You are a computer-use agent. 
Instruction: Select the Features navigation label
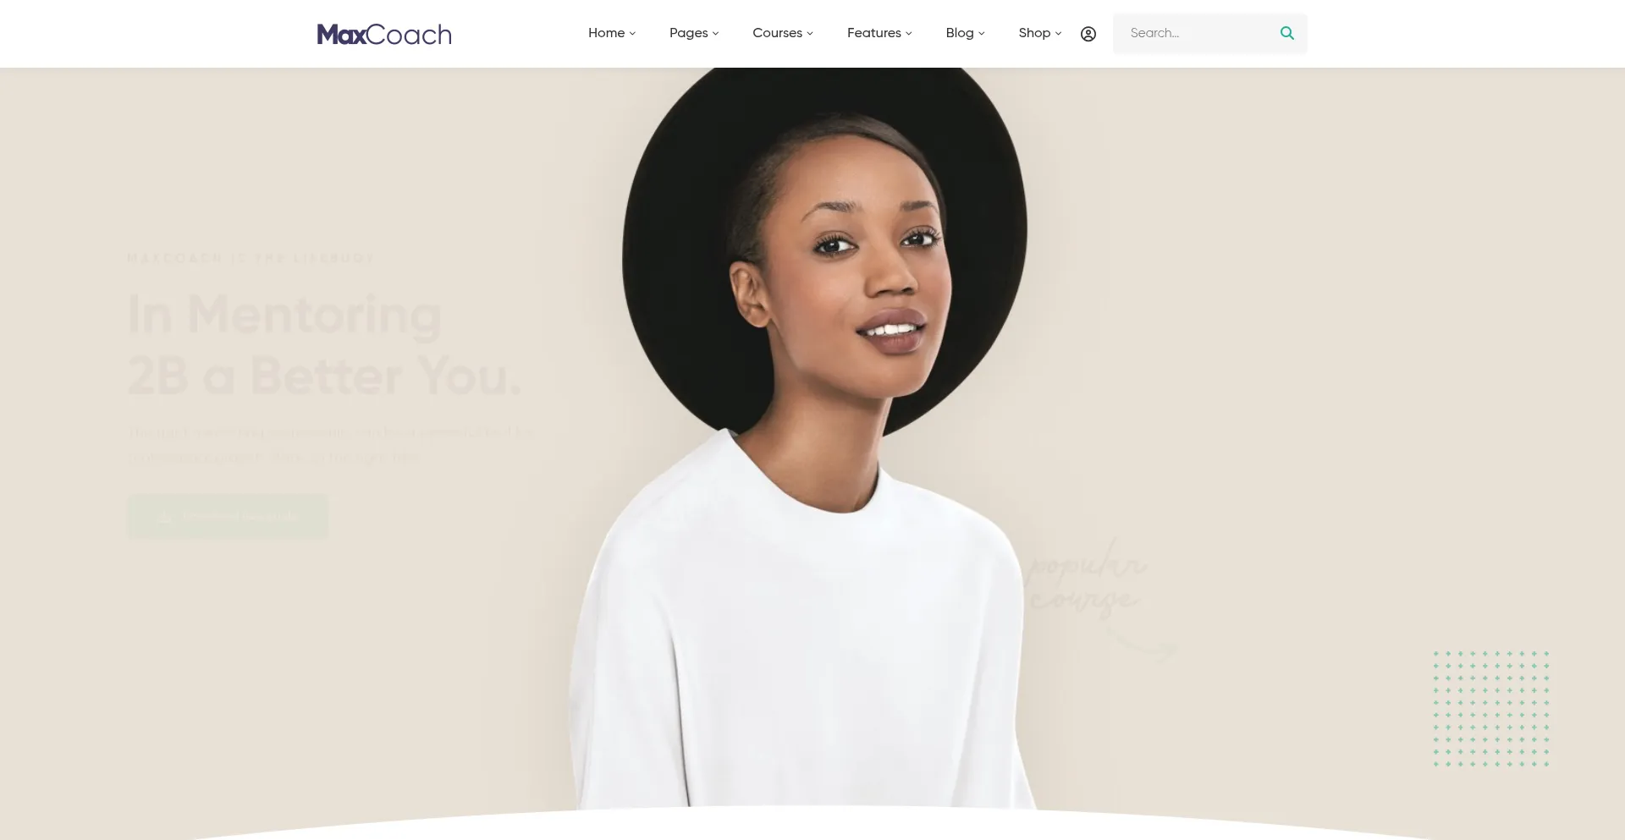[x=874, y=33]
